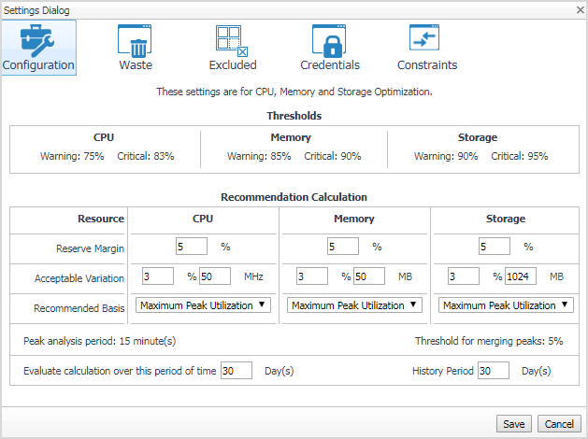Click CPU Acceptable Variation MHz field
588x439 pixels.
214,276
